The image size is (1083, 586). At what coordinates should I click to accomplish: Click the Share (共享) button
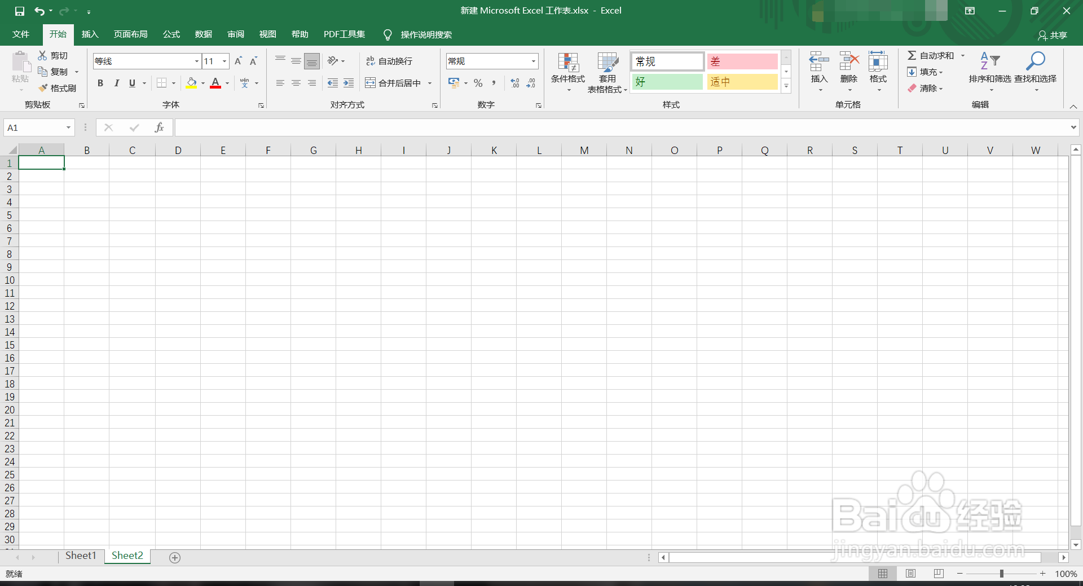(x=1053, y=35)
